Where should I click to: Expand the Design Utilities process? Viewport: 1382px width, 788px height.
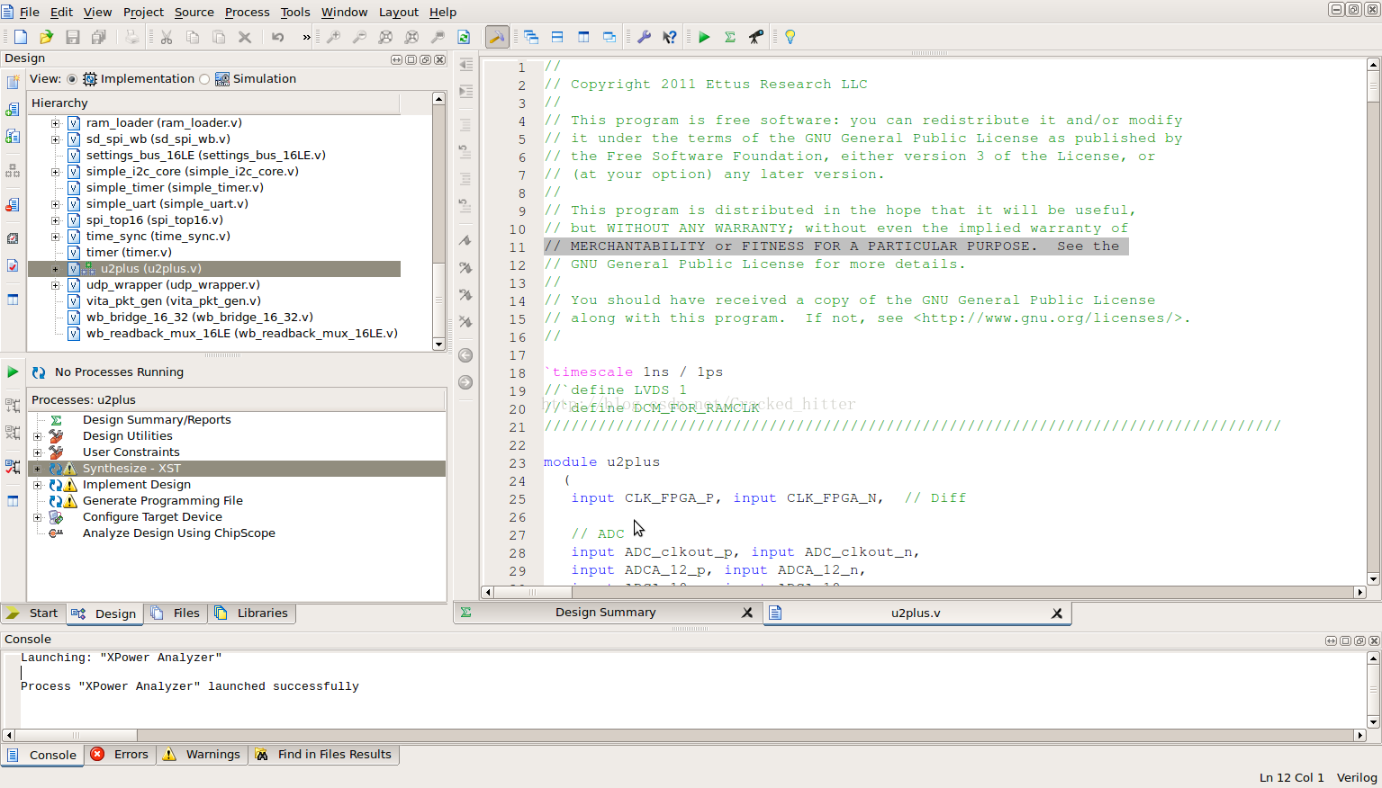[38, 436]
